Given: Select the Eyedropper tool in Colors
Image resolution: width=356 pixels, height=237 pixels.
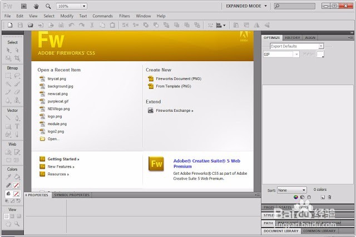Looking at the screenshot, I should click(8, 177).
